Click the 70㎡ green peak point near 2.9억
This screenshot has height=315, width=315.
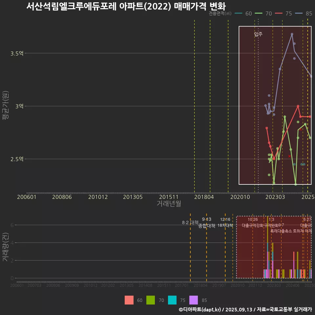tap(285, 116)
